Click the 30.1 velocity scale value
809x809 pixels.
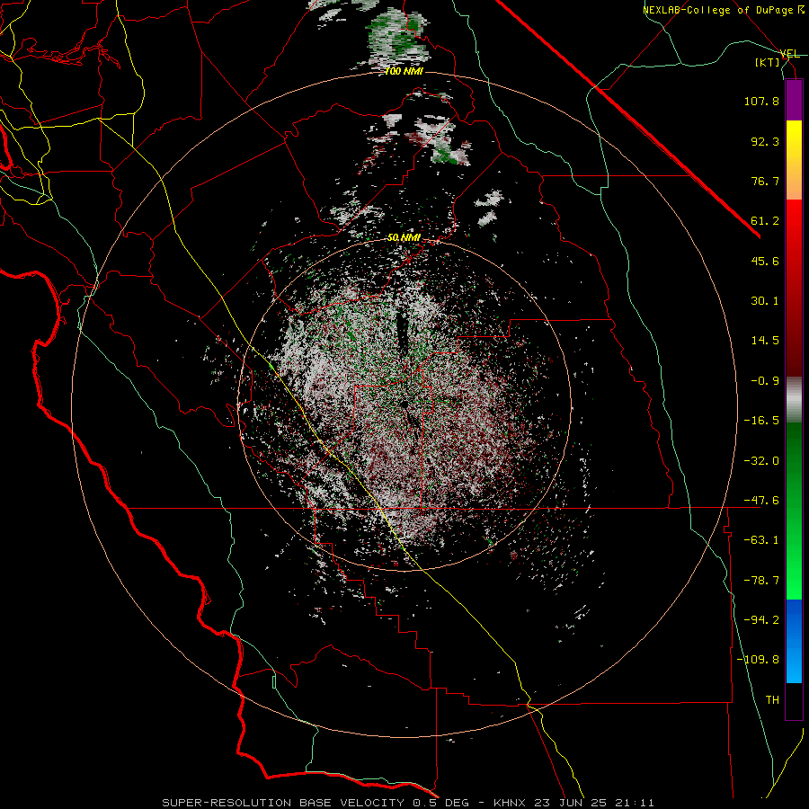[765, 301]
